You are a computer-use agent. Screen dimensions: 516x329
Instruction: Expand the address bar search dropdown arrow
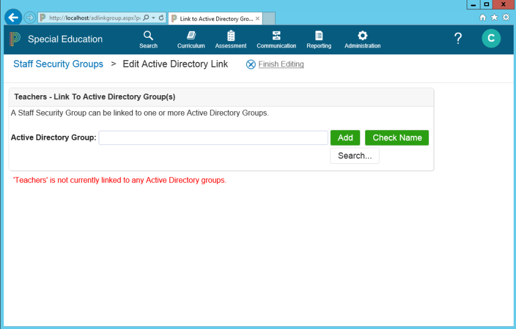pyautogui.click(x=154, y=18)
